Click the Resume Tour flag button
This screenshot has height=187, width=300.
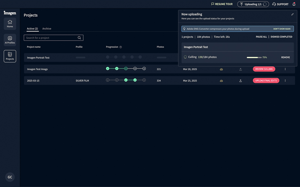point(222,4)
